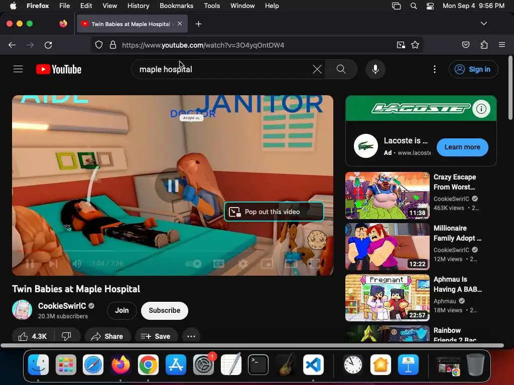Viewport: 514px width, 385px height.
Task: Open the View menu
Action: pyautogui.click(x=109, y=6)
